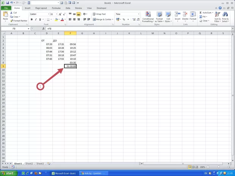The image size is (235, 176).
Task: Open the Name Box dropdown arrow
Action: (28, 29)
